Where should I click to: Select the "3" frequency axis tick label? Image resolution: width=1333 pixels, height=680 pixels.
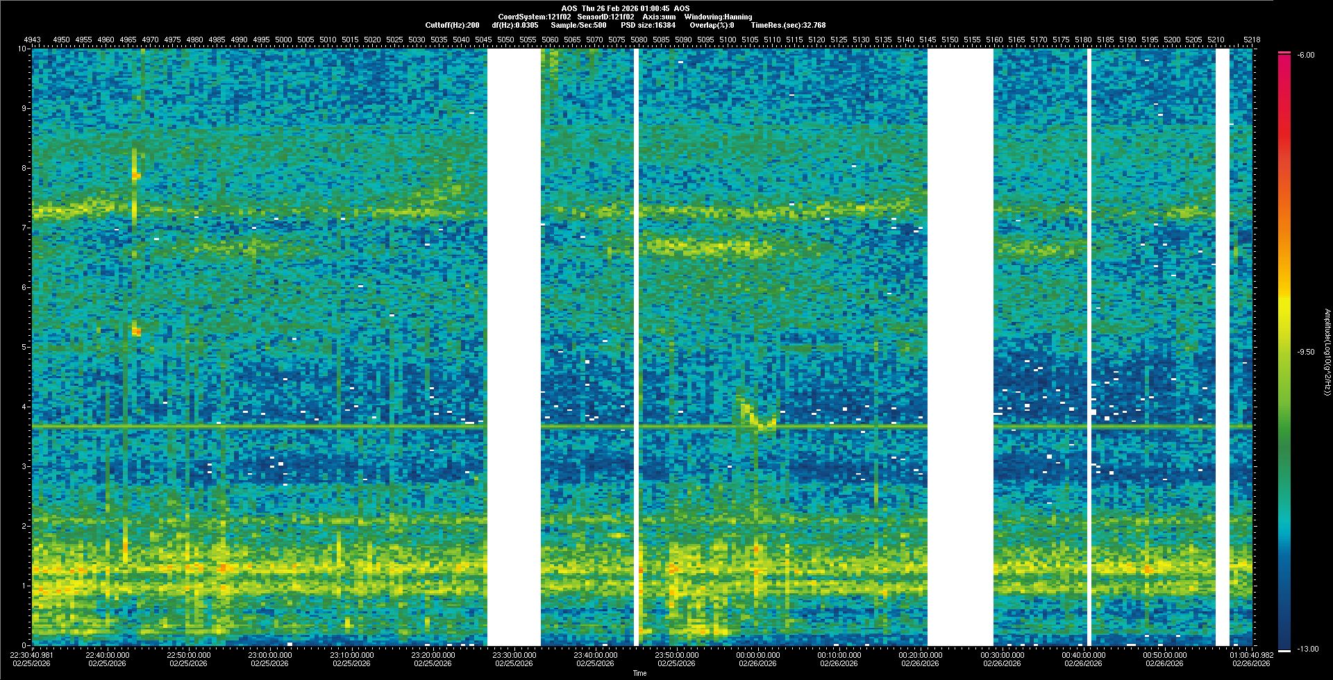(x=24, y=466)
